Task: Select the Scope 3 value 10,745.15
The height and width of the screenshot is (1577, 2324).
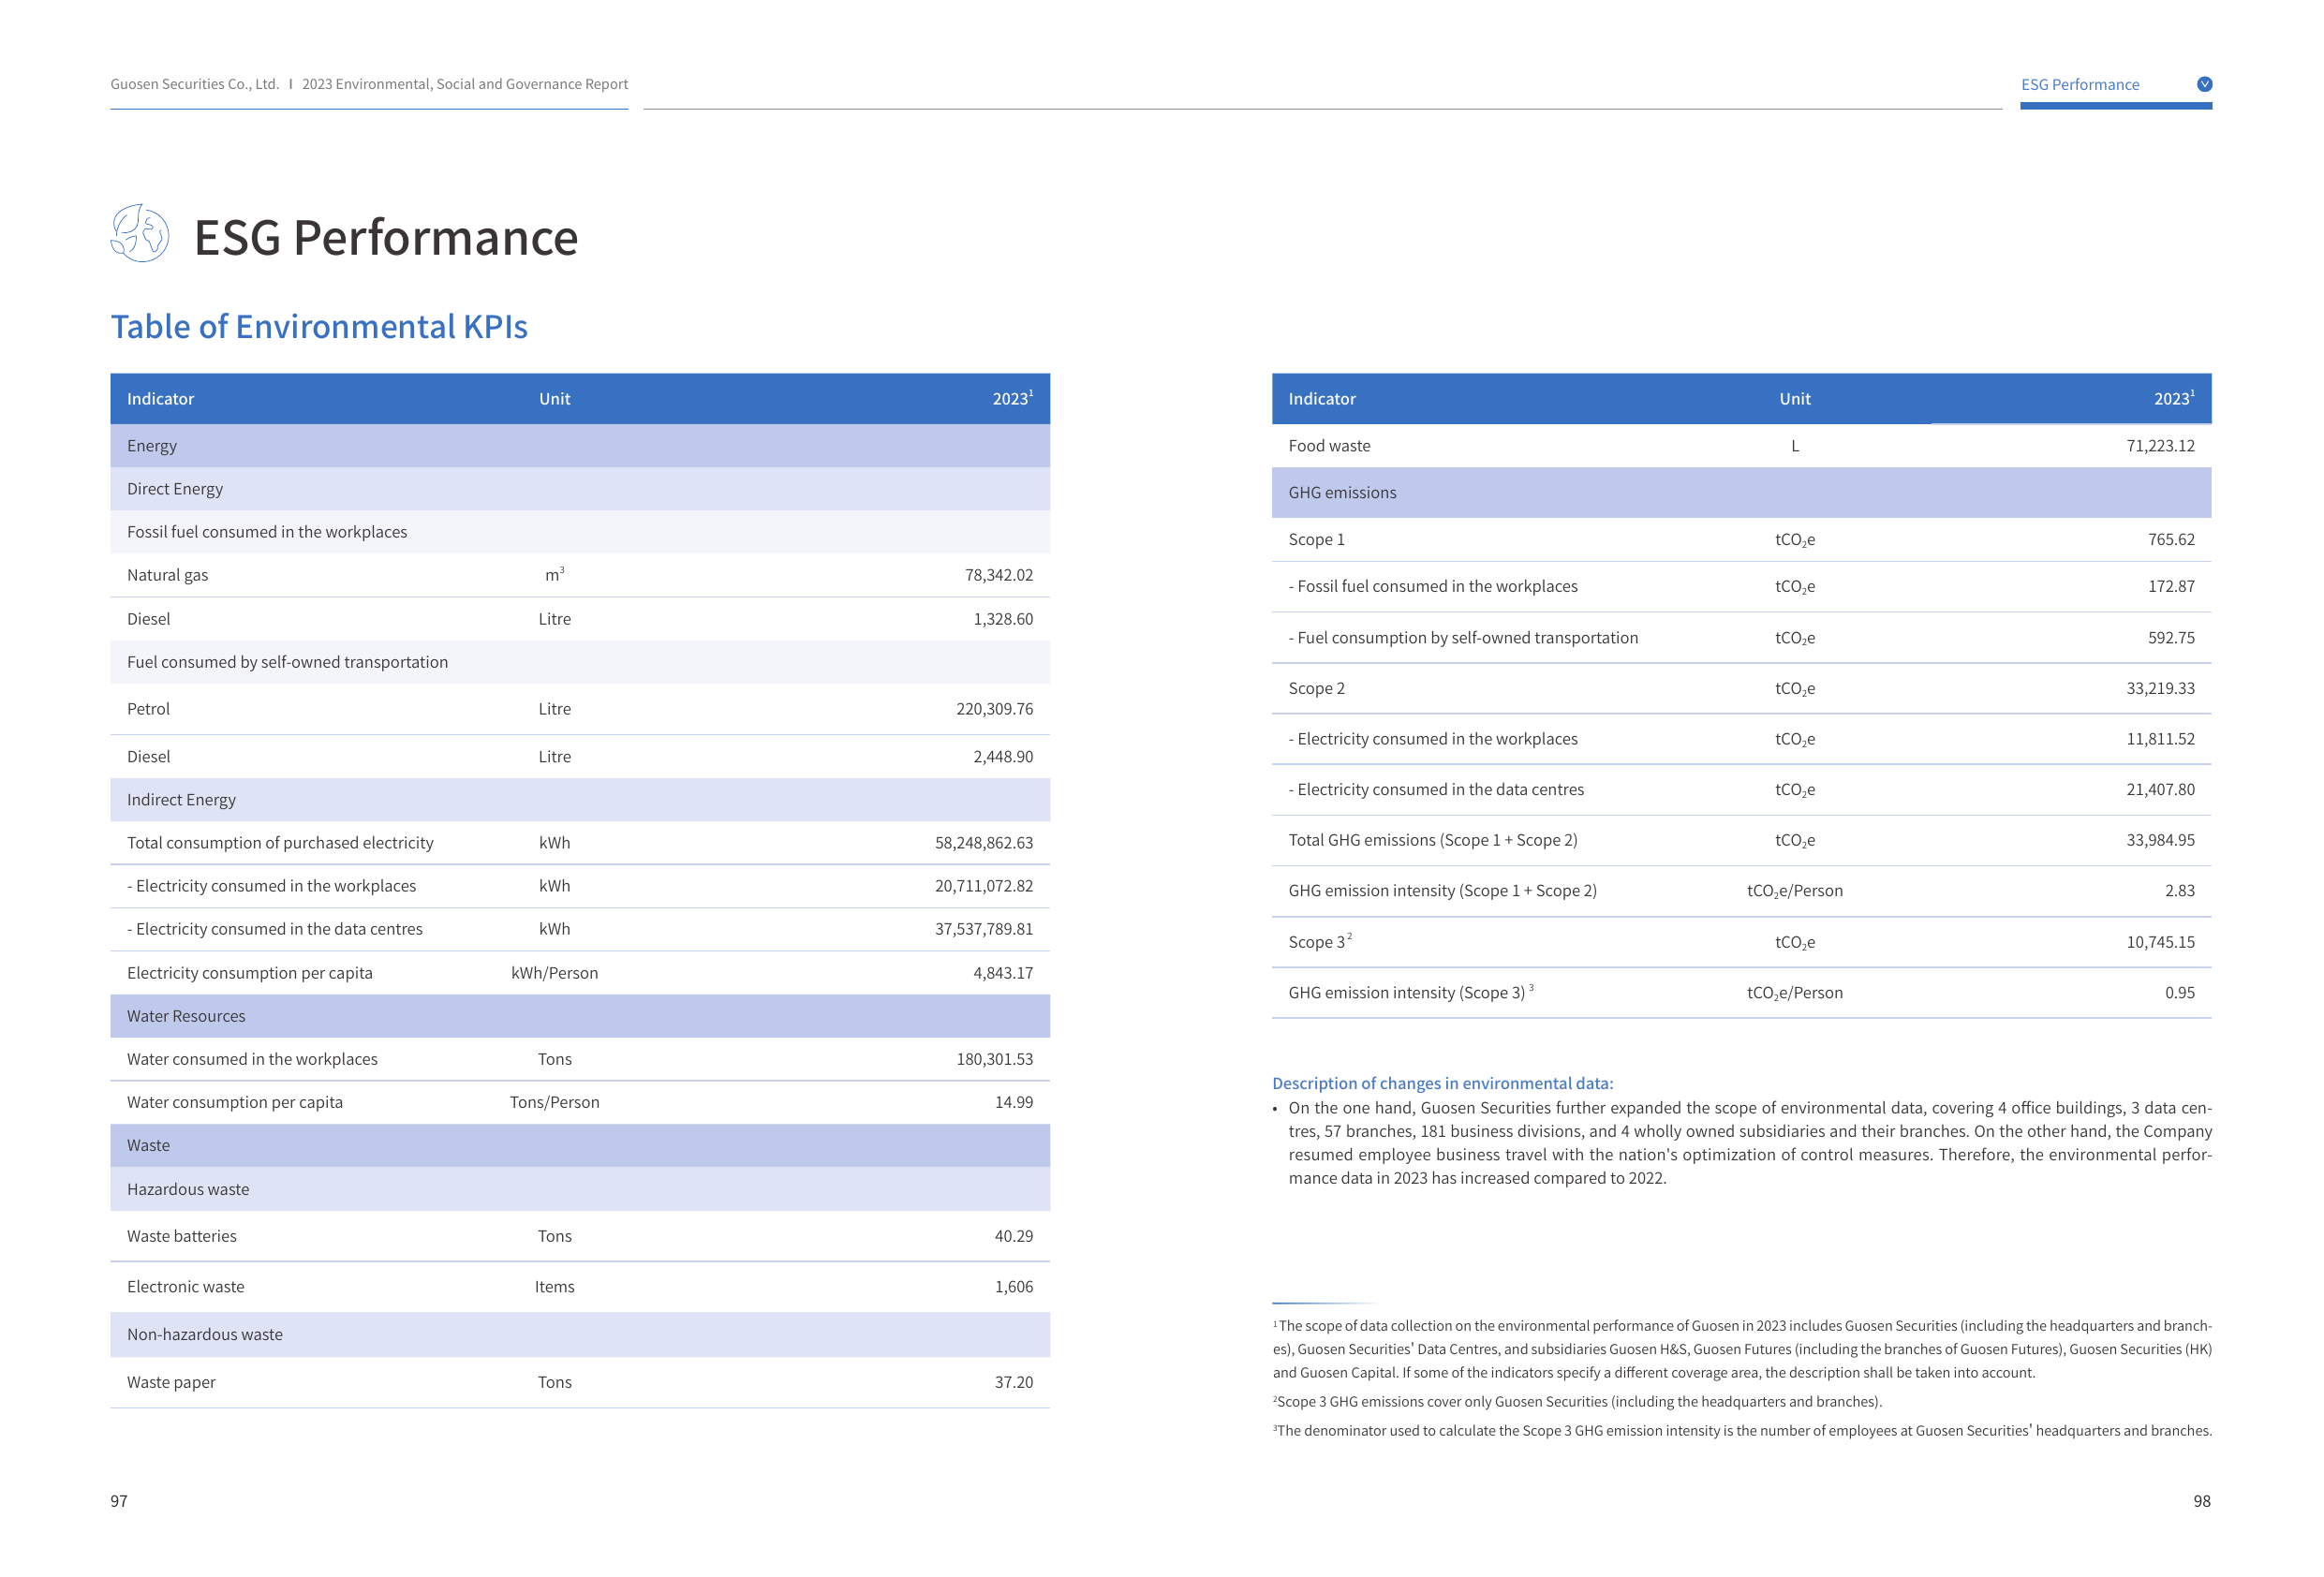Action: (x=2160, y=942)
